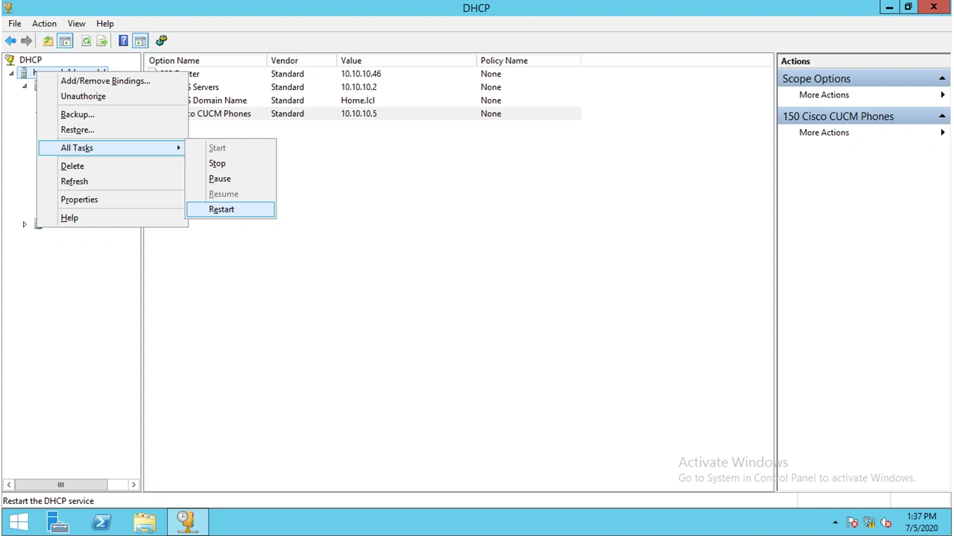The width and height of the screenshot is (954, 536).
Task: Toggle the Show/Hide Console Tree toolbar icon
Action: coord(65,41)
